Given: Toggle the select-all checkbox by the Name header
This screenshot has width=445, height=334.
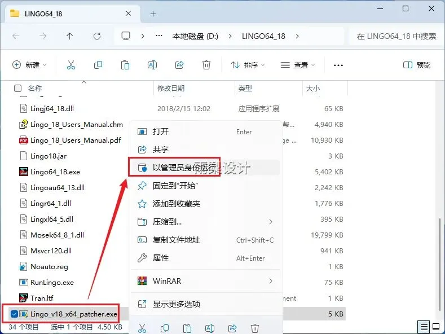Looking at the screenshot, I should [x=17, y=89].
